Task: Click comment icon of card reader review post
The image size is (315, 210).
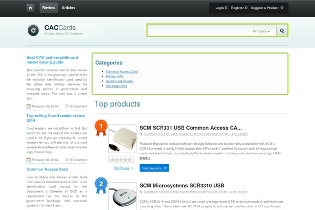Action: click(x=67, y=160)
